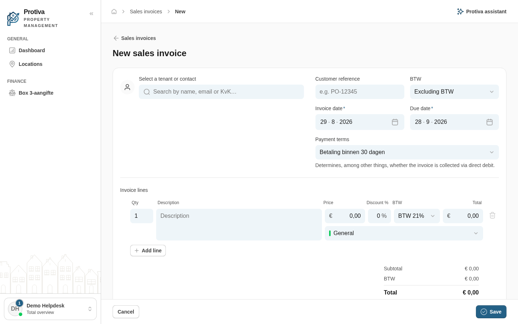Save the new sales invoice

(491, 312)
